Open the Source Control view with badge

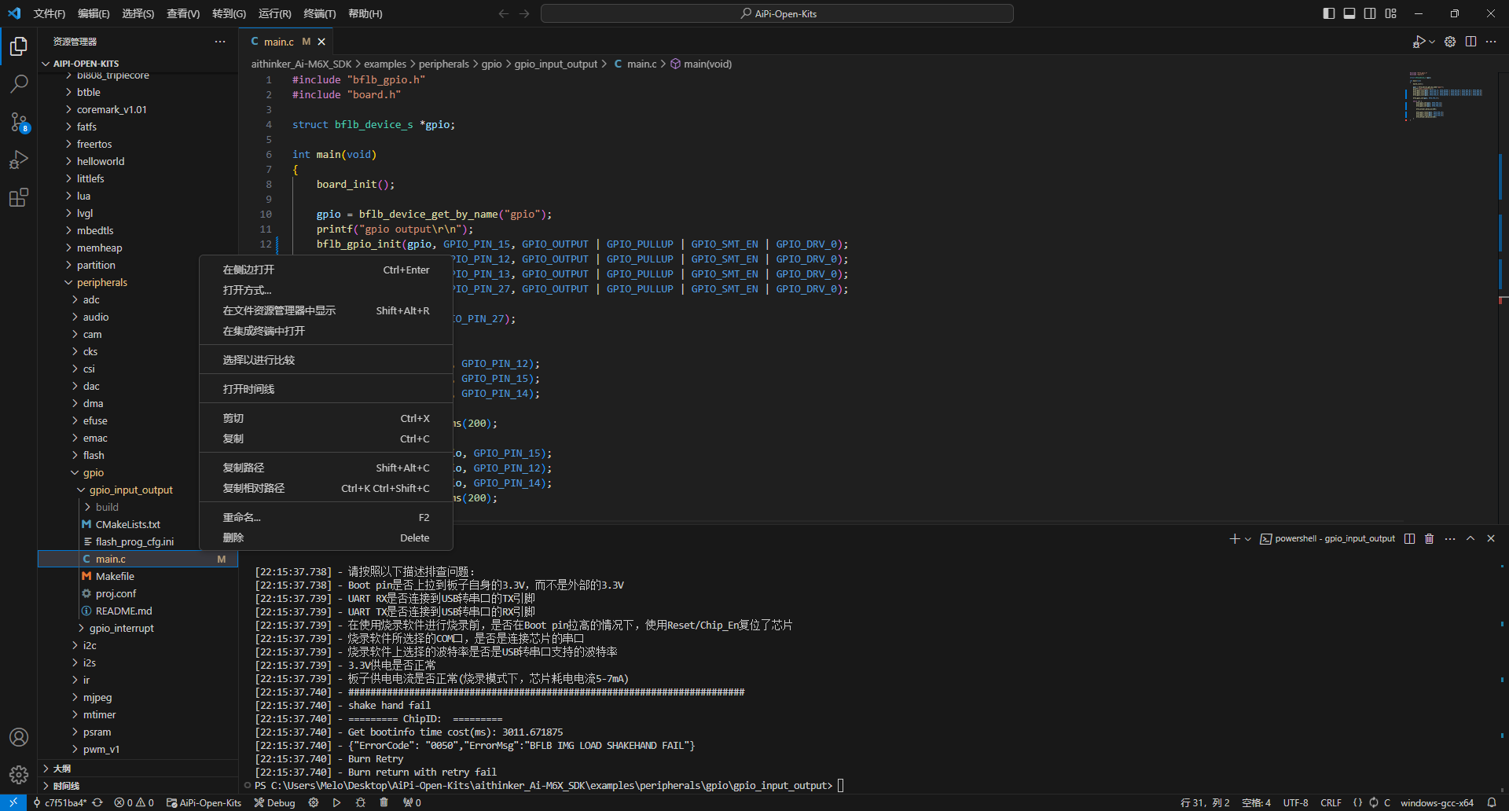pyautogui.click(x=19, y=122)
